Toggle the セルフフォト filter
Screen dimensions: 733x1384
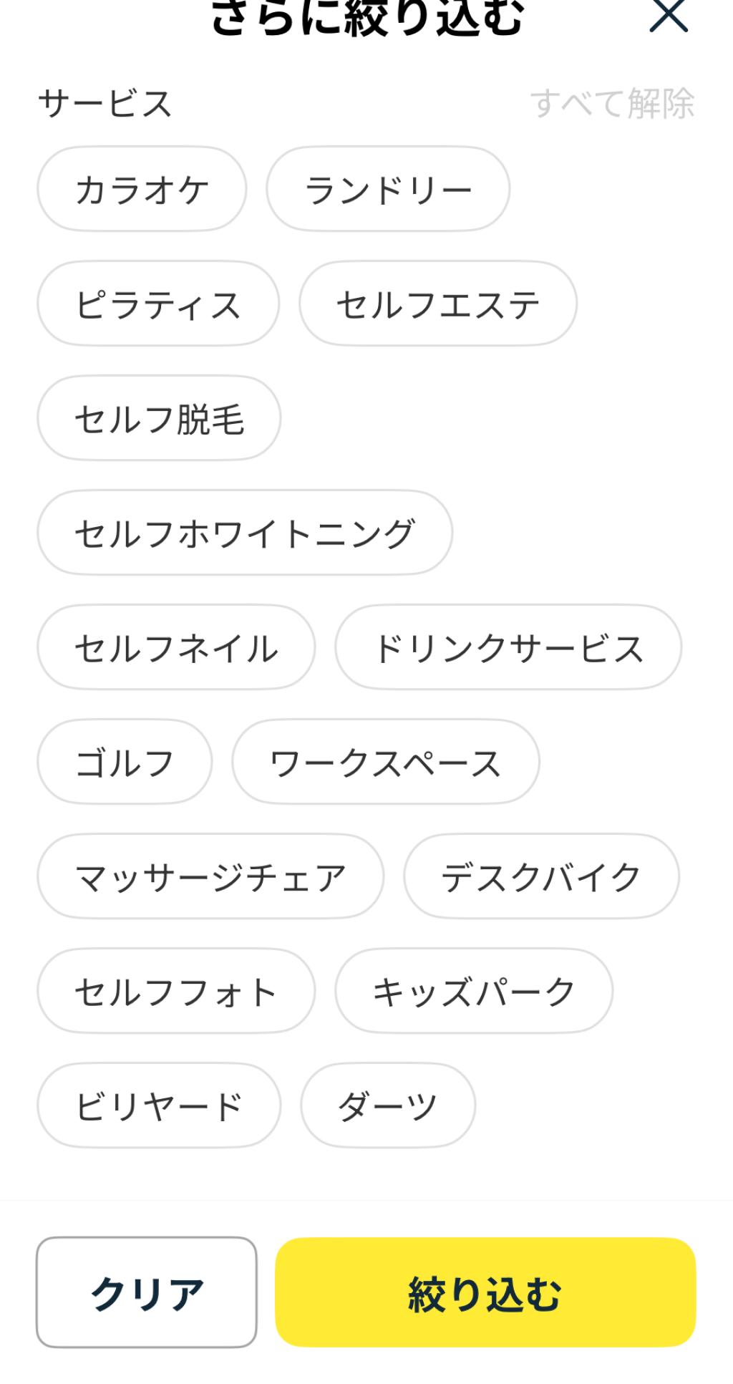pos(176,992)
